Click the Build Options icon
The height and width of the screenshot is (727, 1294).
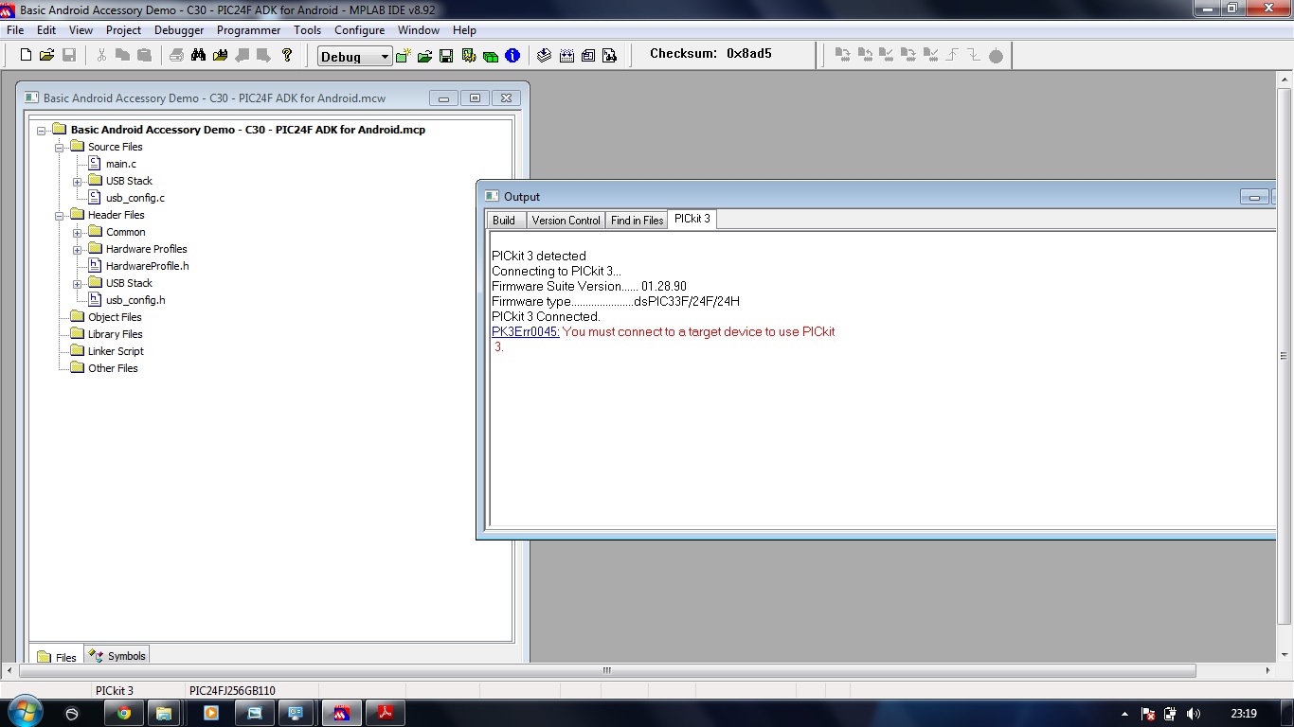(468, 56)
